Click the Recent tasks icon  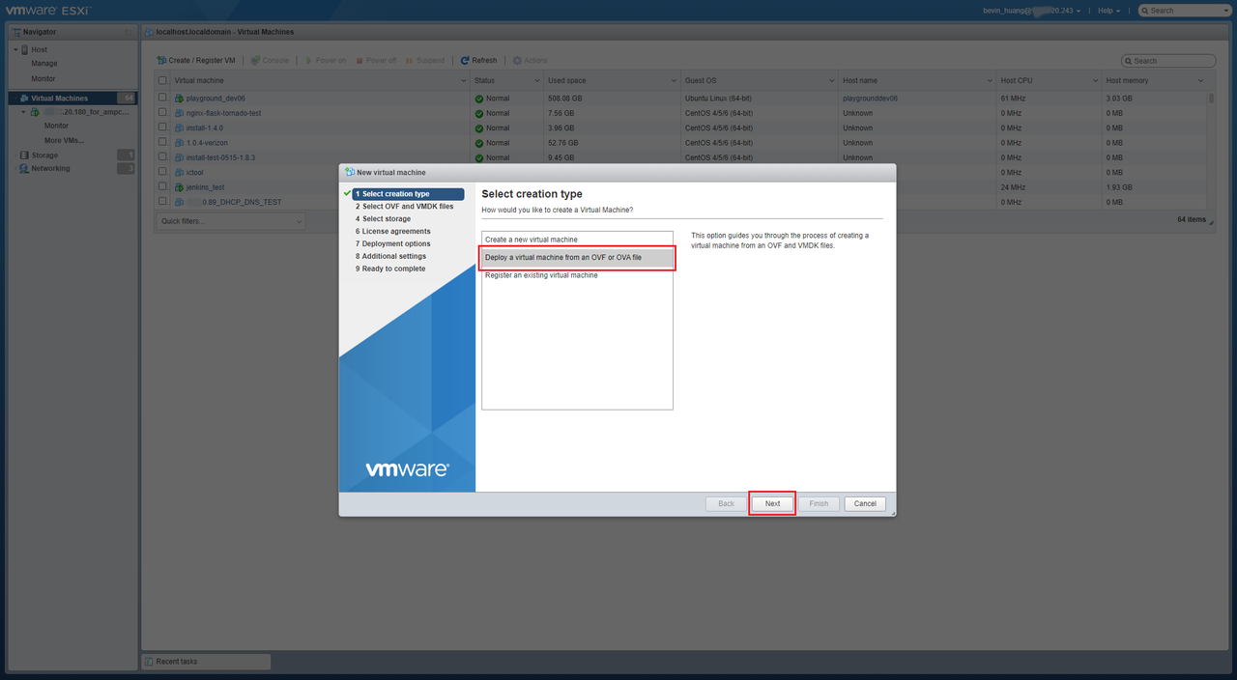click(149, 662)
